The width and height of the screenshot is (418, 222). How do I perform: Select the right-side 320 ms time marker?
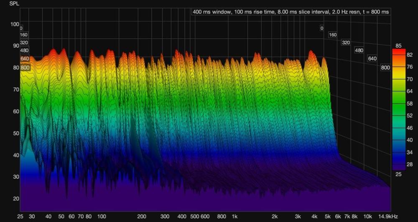coord(346,43)
